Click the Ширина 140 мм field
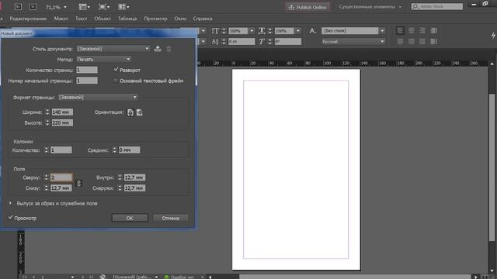 pos(62,112)
